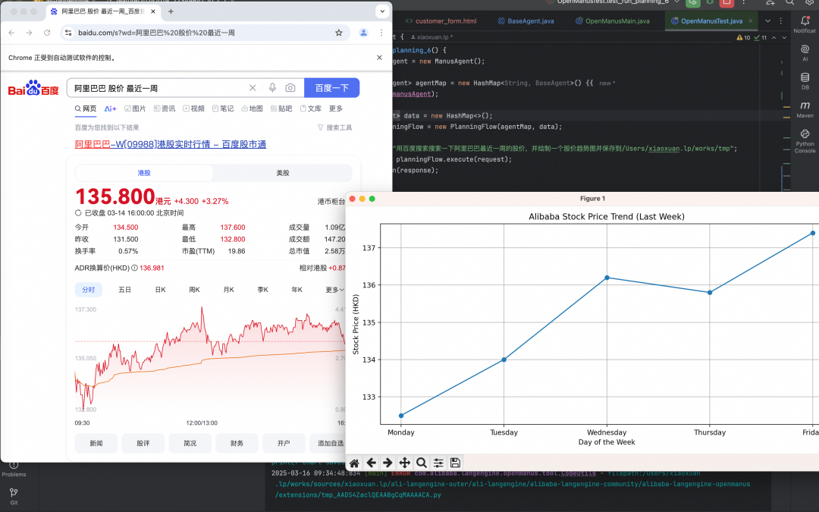Select 图片 Baidu search category

pyautogui.click(x=135, y=108)
